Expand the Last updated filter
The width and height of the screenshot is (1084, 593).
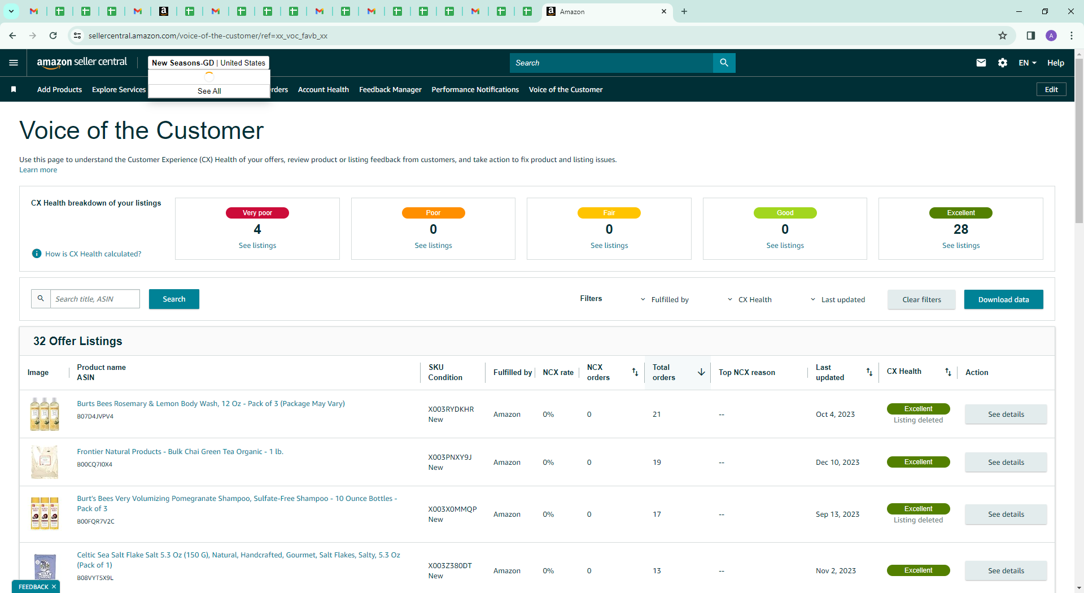click(x=838, y=299)
